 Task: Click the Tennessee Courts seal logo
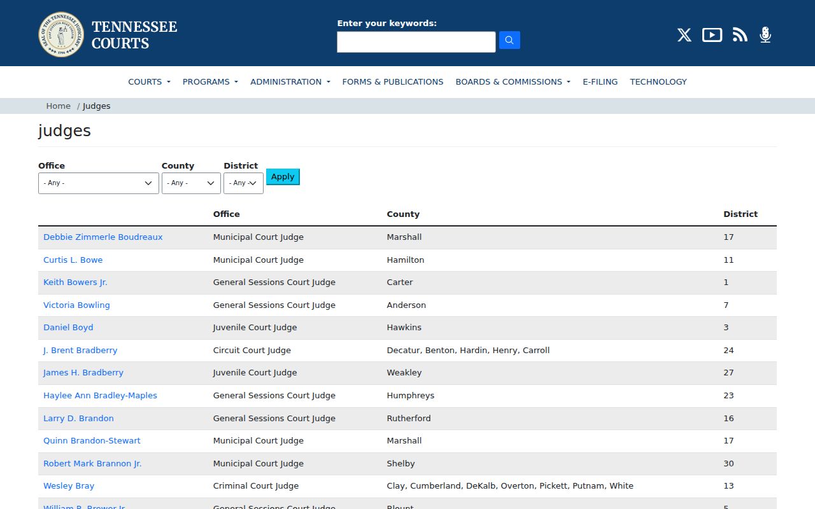pyautogui.click(x=61, y=34)
